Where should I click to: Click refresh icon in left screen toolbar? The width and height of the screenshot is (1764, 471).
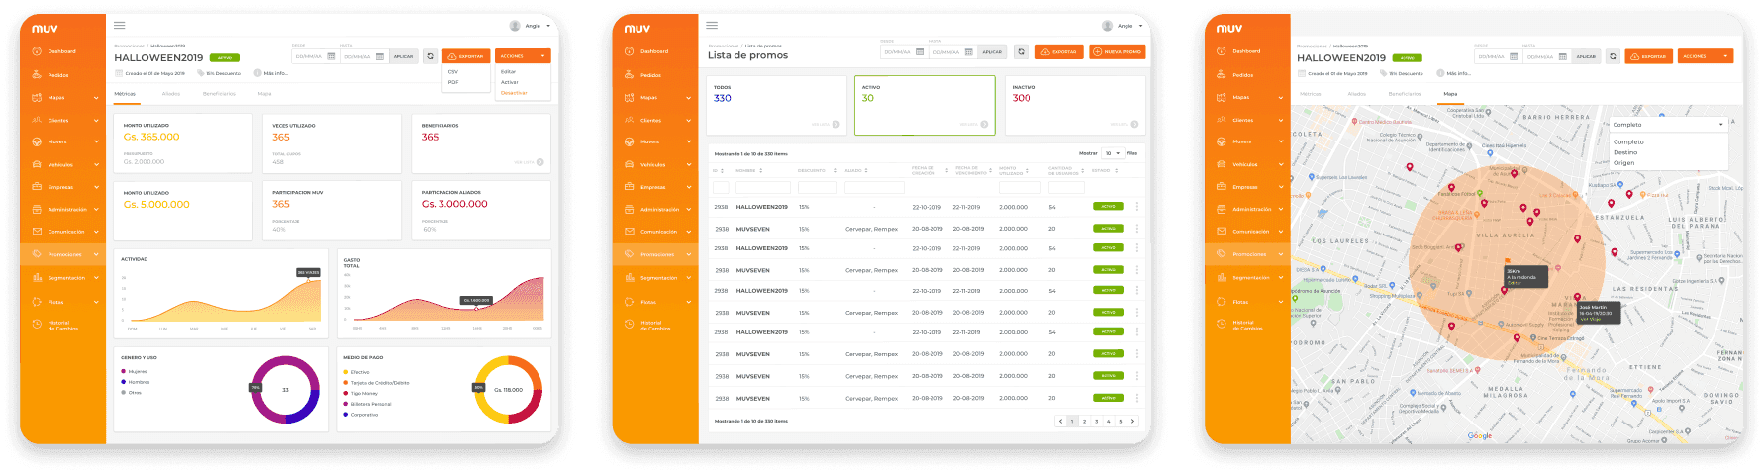point(430,56)
